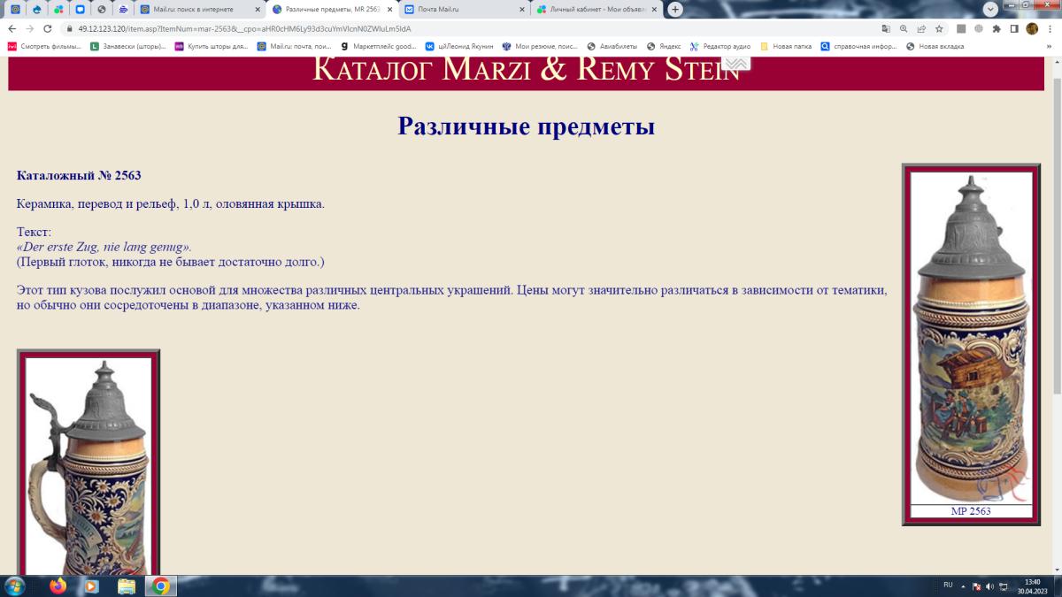Open 'Купить шторы для...' bookmark

pos(211,46)
